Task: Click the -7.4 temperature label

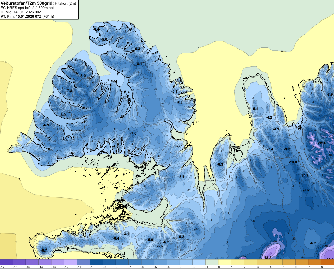Action: [x=270, y=149]
